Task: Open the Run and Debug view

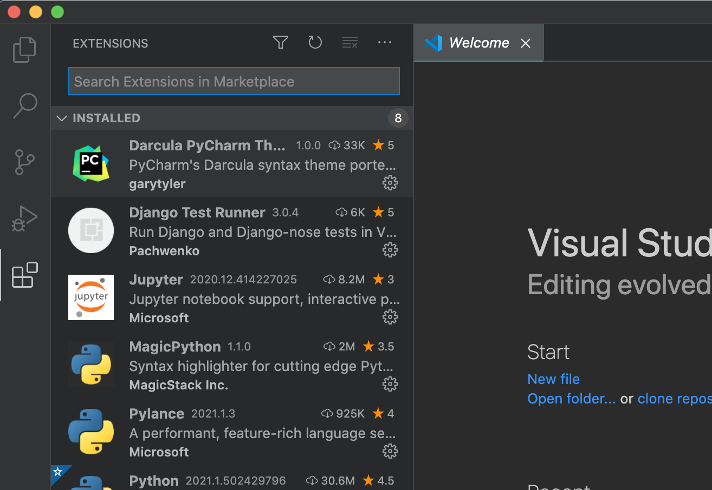Action: point(24,218)
